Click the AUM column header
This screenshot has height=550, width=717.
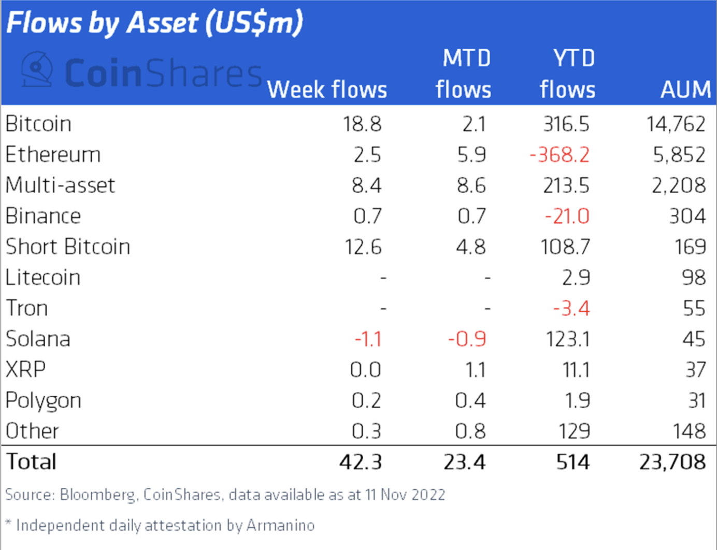click(x=685, y=90)
